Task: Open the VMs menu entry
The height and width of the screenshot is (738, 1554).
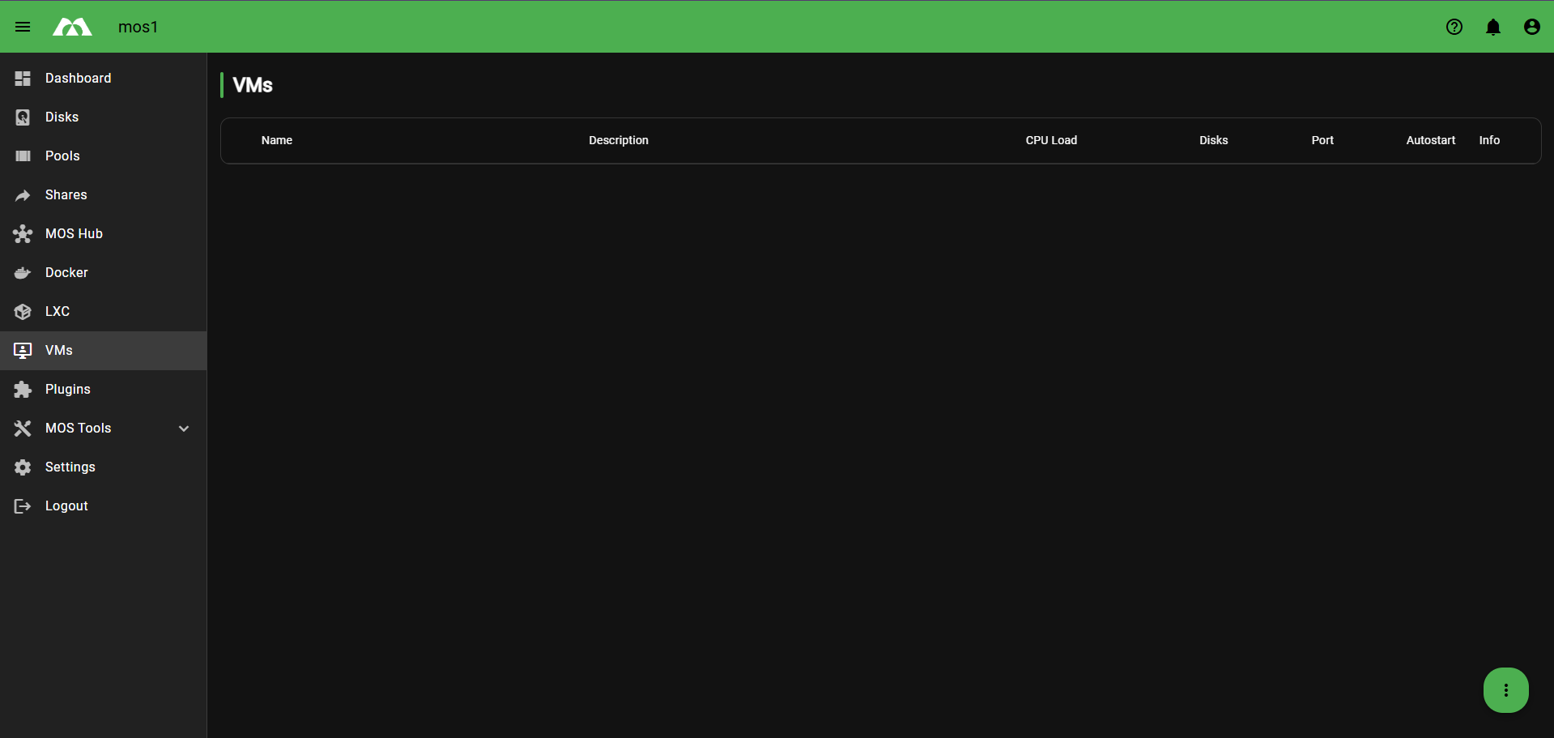Action: [57, 350]
